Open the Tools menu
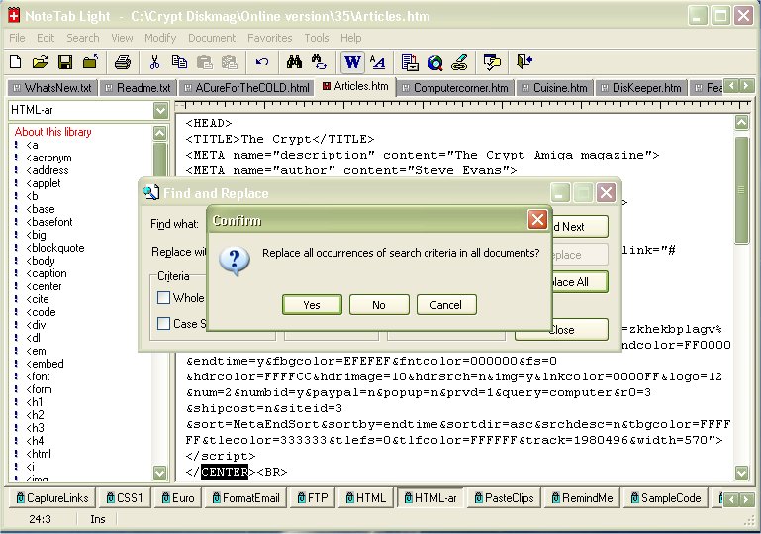Image resolution: width=761 pixels, height=534 pixels. tap(317, 38)
